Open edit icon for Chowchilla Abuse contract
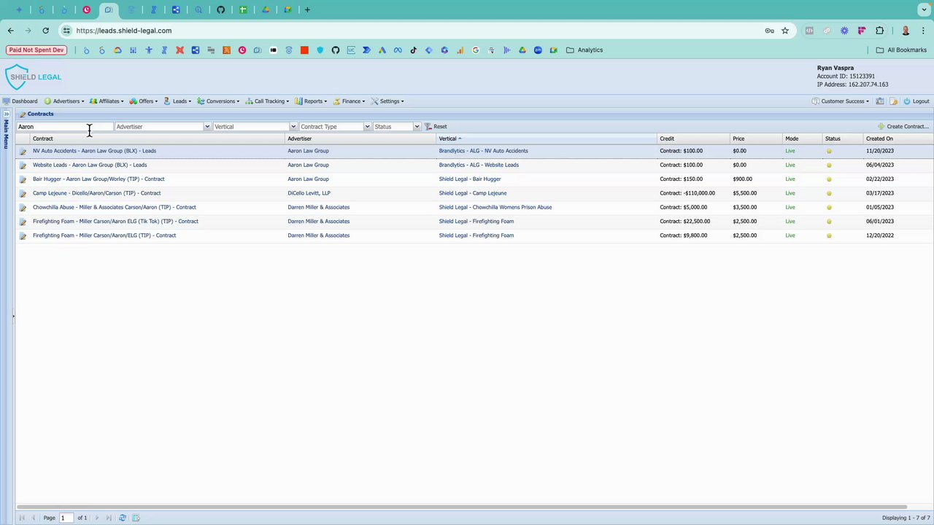 [x=23, y=208]
